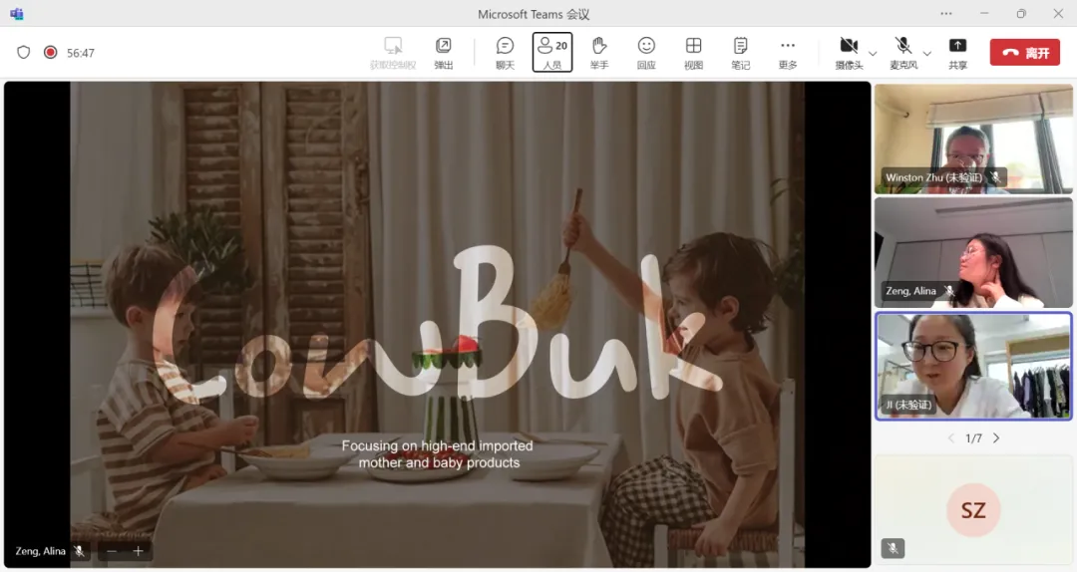This screenshot has width=1077, height=572.
Task: Open meeting Notes (笔记)
Action: click(x=740, y=53)
